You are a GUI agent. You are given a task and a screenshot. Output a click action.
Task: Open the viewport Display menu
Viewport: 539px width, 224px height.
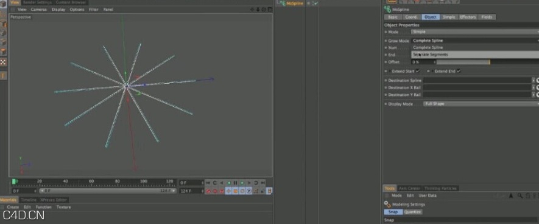pos(58,10)
